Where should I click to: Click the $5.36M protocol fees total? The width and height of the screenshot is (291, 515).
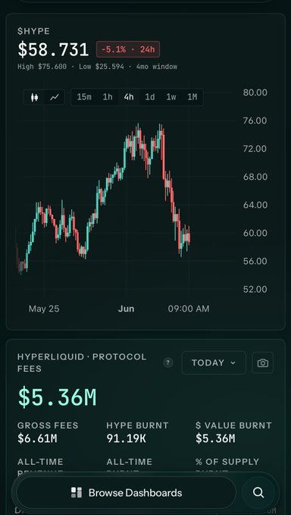pos(57,397)
